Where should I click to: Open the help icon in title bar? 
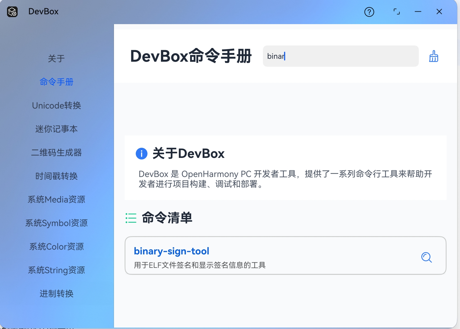coord(369,12)
